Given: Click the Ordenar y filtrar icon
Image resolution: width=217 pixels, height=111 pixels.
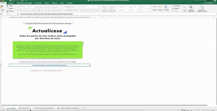Looking at the screenshot, I should pos(185,7).
